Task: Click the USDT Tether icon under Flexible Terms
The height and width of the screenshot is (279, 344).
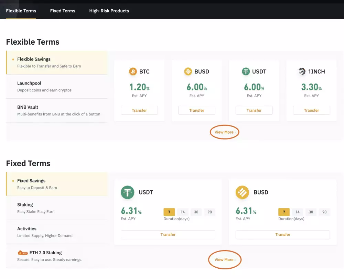Action: tap(245, 71)
